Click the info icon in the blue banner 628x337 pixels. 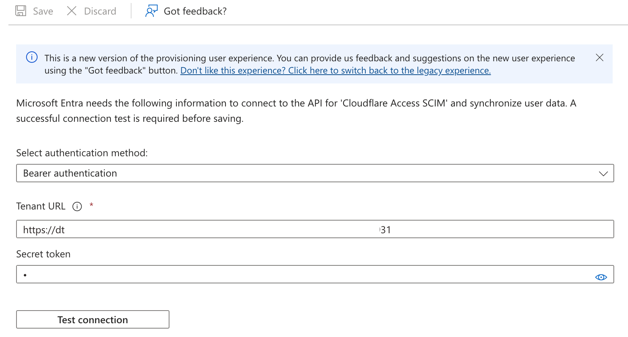coord(32,57)
